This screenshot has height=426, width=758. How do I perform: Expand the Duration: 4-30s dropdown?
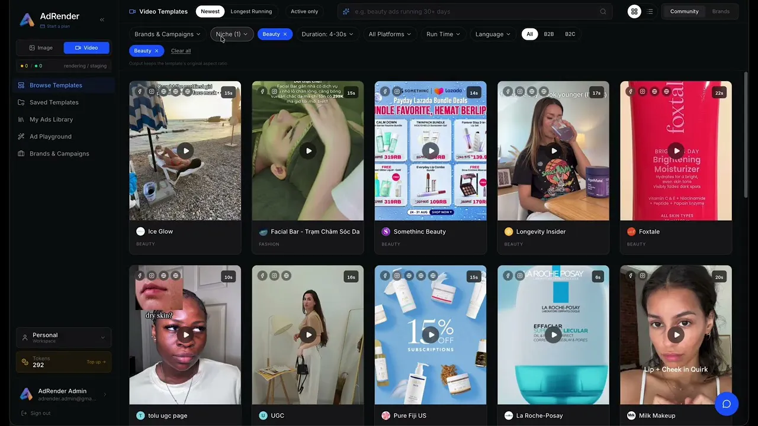327,34
